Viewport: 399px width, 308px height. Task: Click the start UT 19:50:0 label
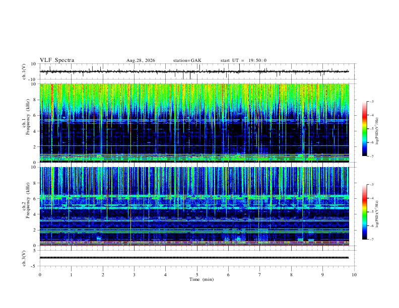click(x=243, y=60)
